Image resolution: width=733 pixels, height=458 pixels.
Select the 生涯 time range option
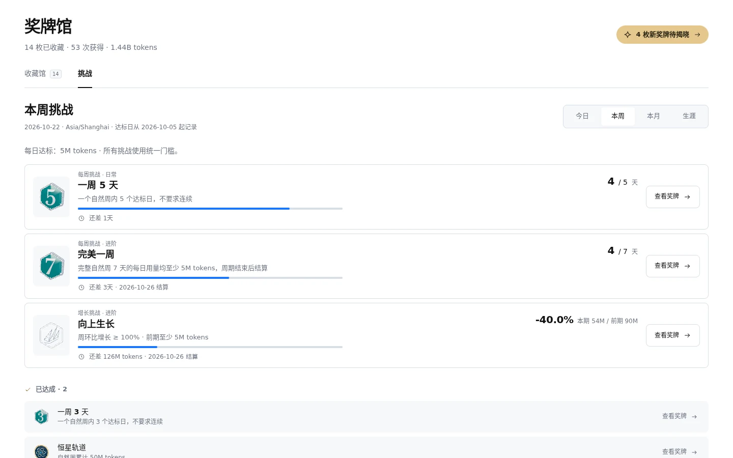click(689, 116)
